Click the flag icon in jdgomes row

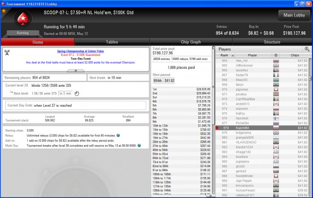[276, 89]
